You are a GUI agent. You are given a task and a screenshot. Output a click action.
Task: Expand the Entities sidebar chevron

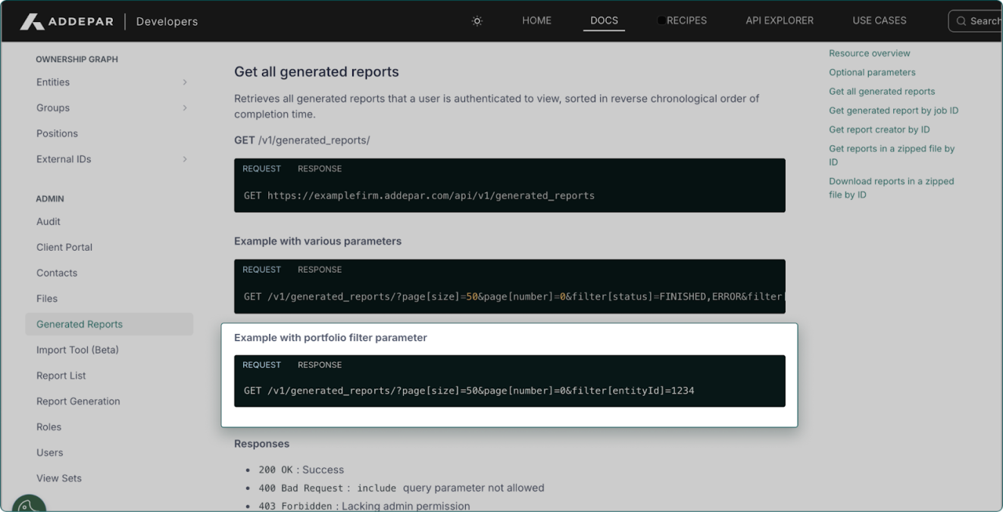tap(185, 82)
